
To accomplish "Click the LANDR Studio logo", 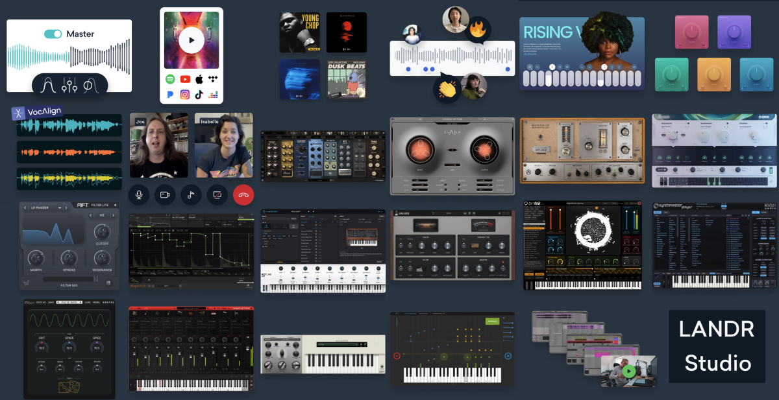I will (x=717, y=346).
